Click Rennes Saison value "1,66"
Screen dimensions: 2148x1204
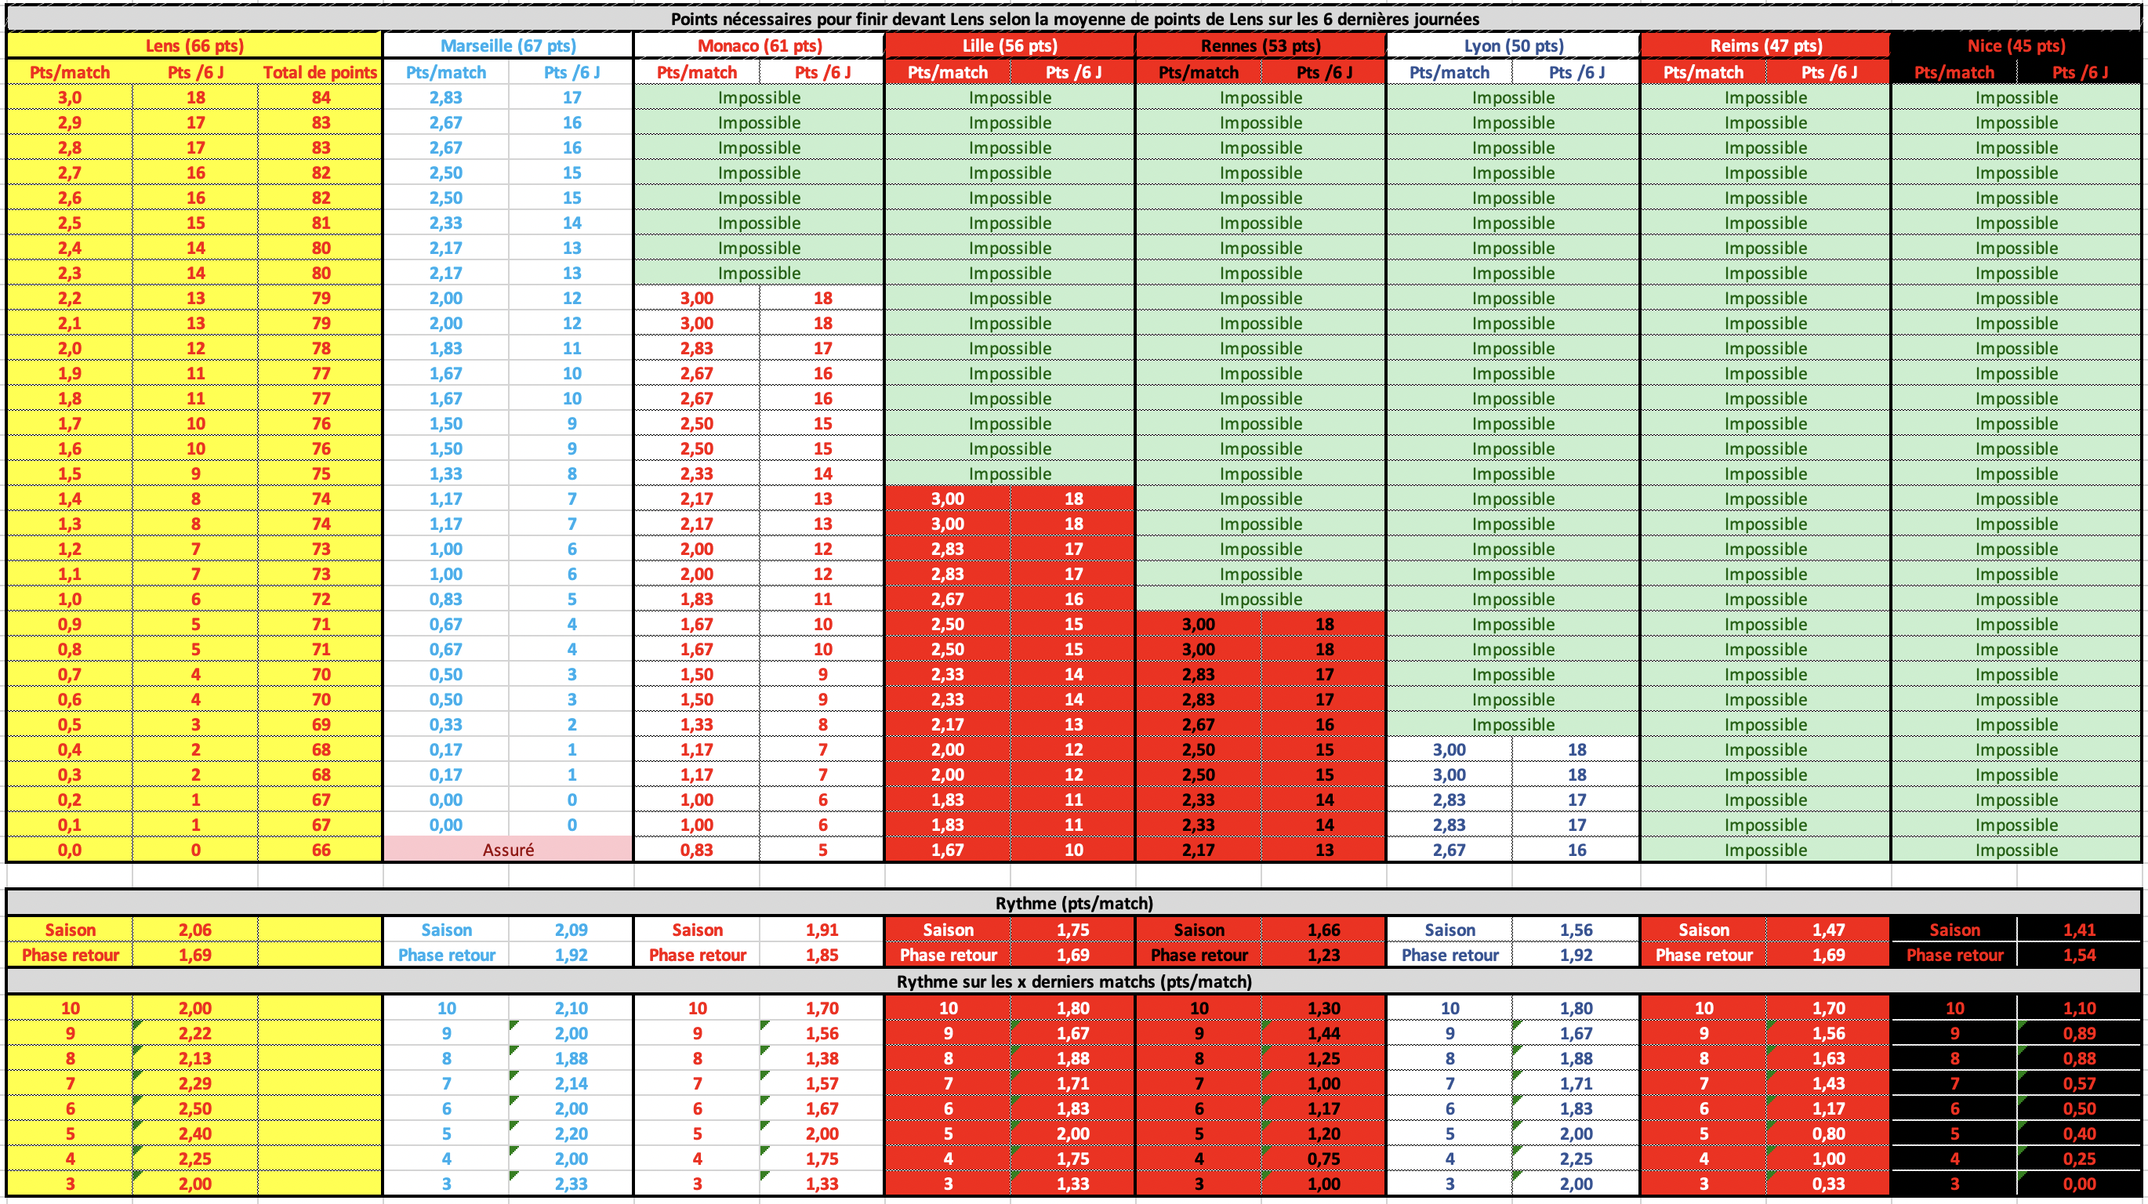[x=1324, y=930]
